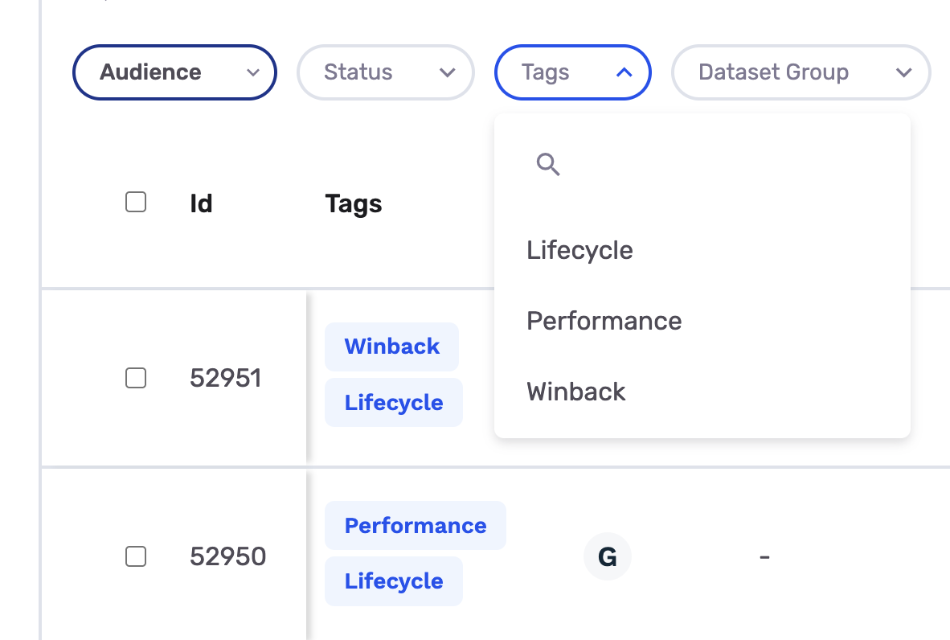Check the box for row 52951
Viewport: 950px width, 640px height.
[136, 378]
